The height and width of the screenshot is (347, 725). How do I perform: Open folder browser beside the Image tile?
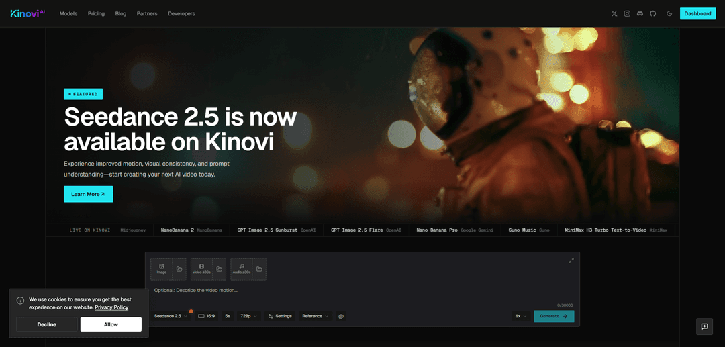point(179,269)
